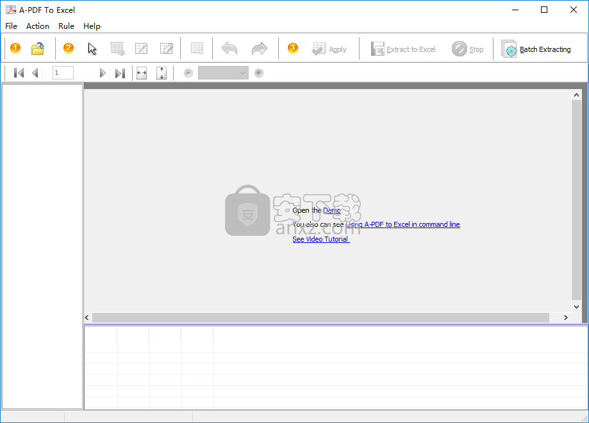Go to next page
Image resolution: width=589 pixels, height=423 pixels.
[x=102, y=73]
